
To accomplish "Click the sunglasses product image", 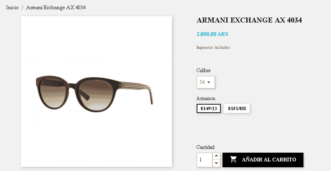I will pyautogui.click(x=96, y=91).
